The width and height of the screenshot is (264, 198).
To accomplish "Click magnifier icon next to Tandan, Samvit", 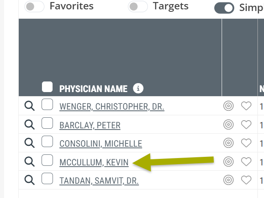I will coord(29,180).
